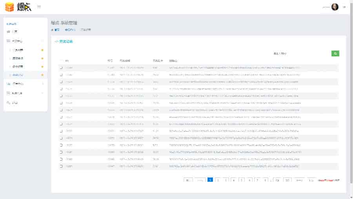Select the bar chart icon in sidebar

pos(9,84)
